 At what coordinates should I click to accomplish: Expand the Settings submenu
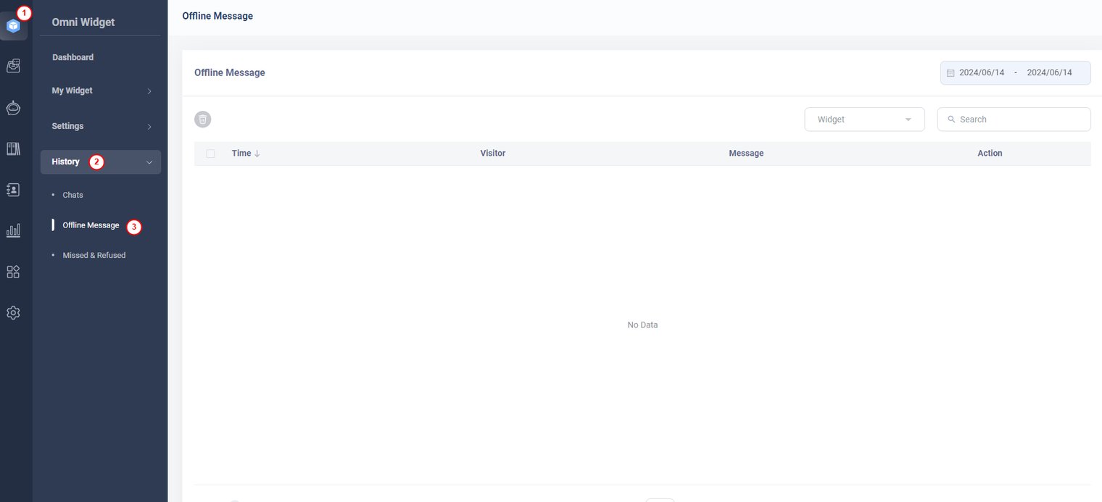[x=101, y=127]
